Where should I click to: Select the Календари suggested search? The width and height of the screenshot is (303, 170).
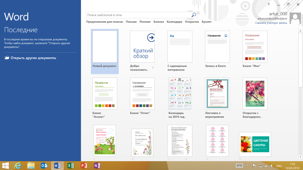click(x=174, y=22)
